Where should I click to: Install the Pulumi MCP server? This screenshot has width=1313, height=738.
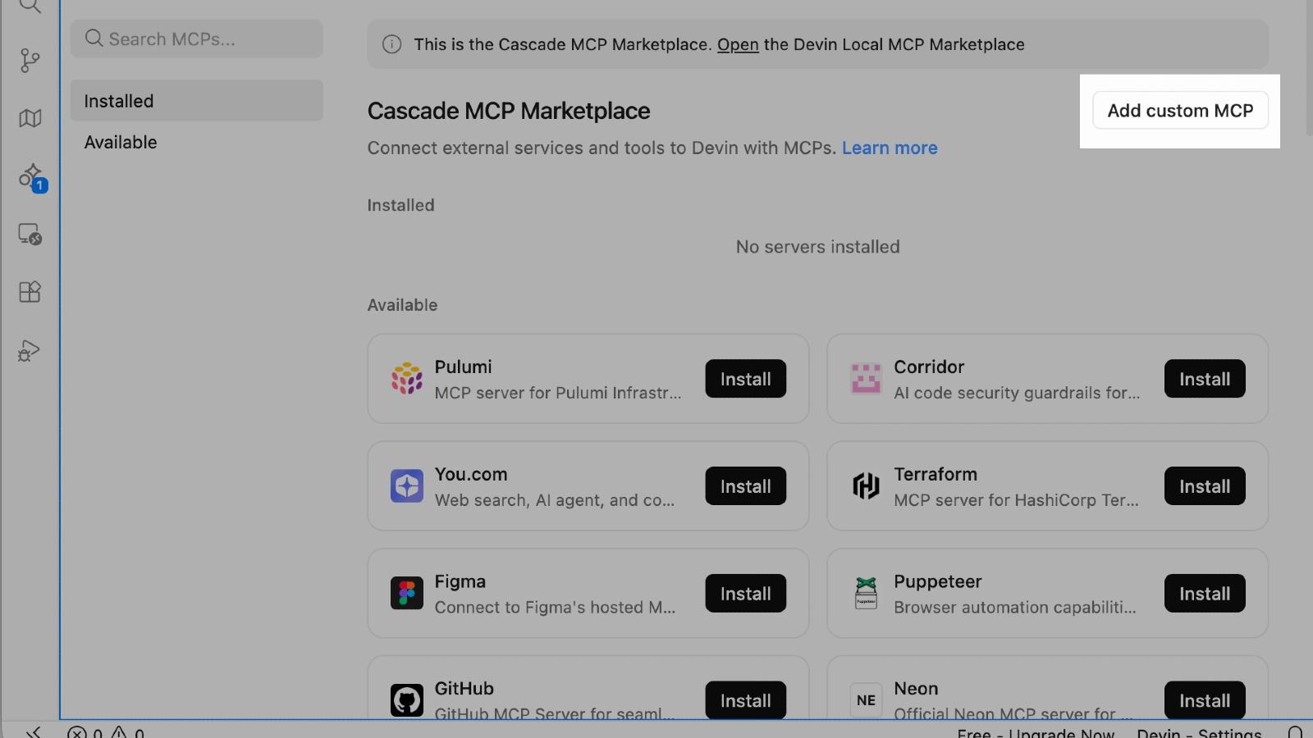click(746, 379)
